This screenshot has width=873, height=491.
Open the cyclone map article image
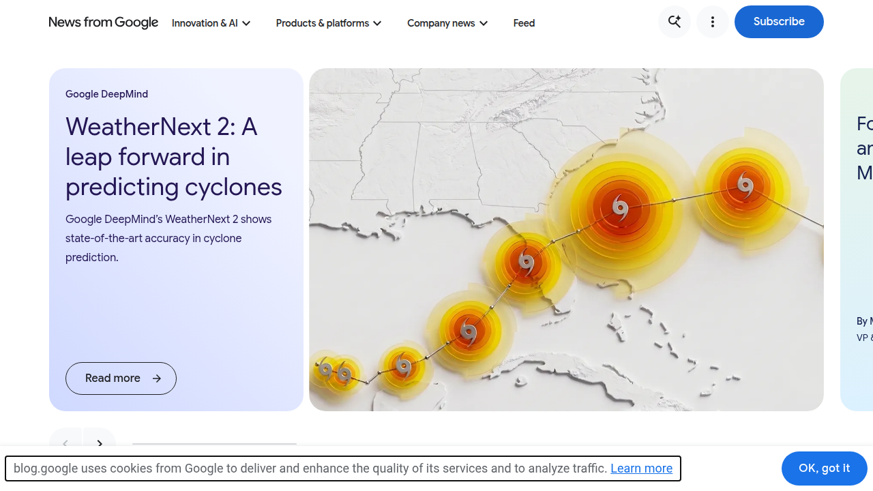(566, 239)
